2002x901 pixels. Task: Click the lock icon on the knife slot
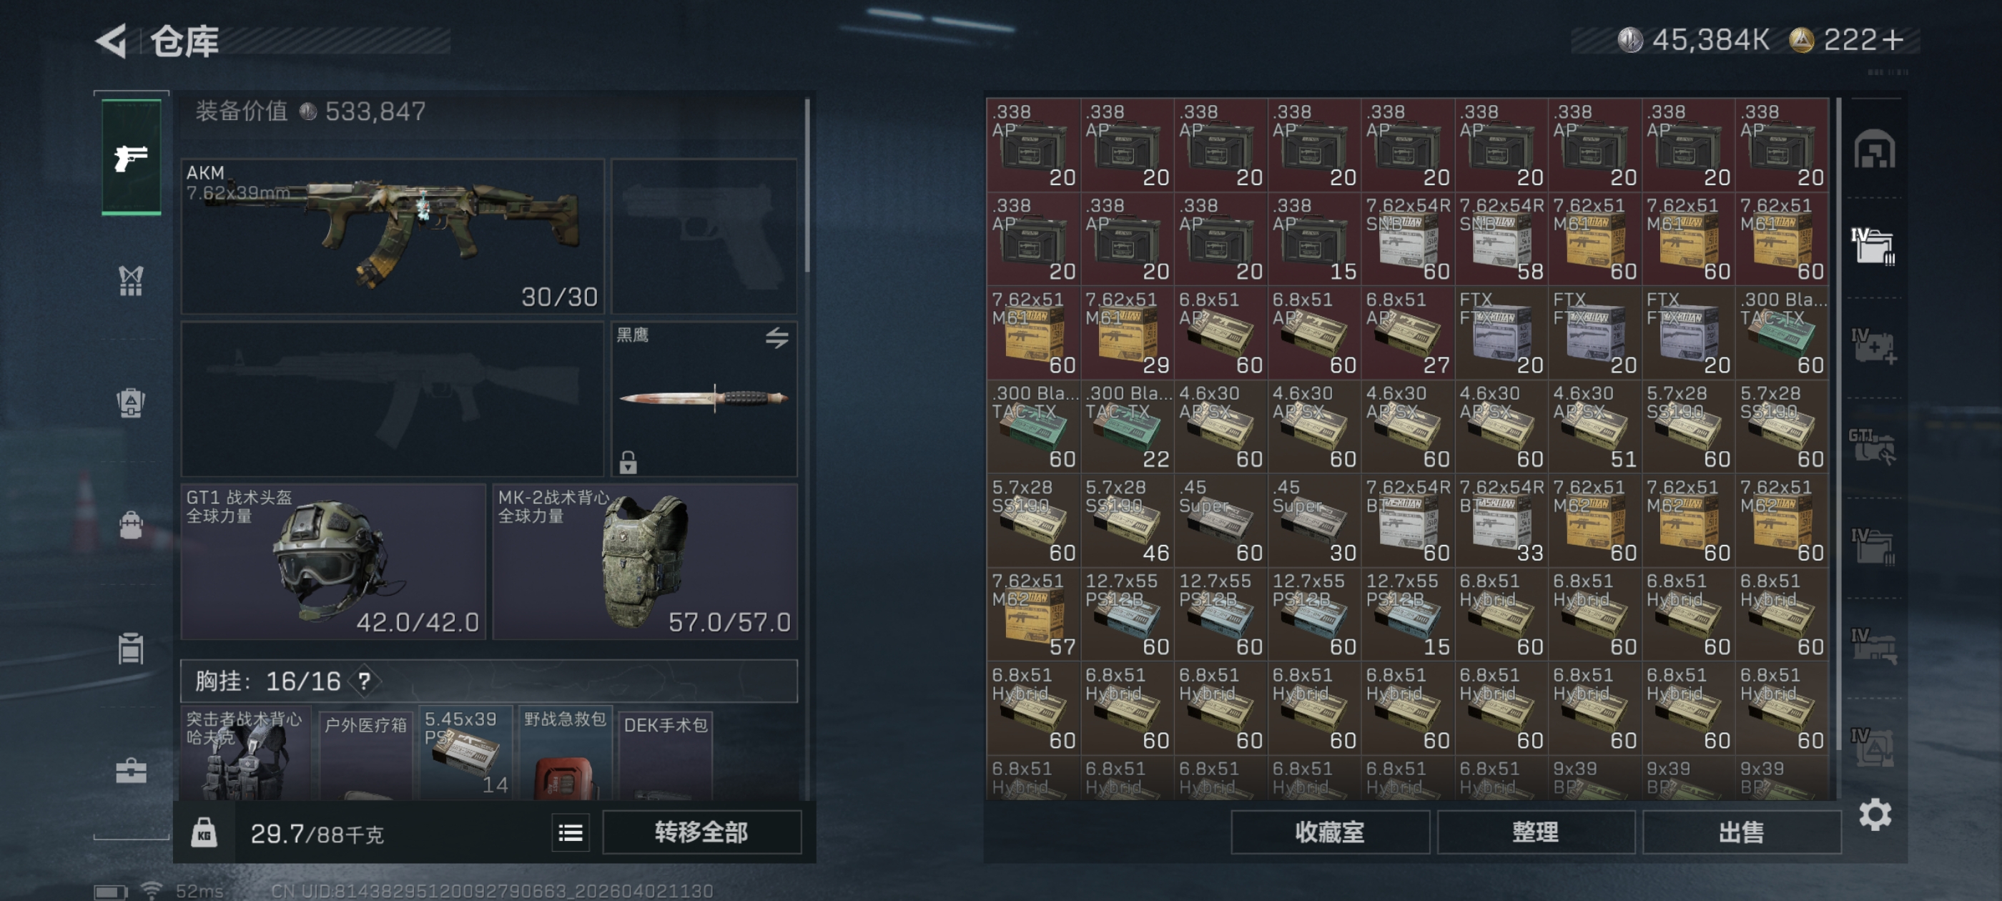[x=628, y=462]
